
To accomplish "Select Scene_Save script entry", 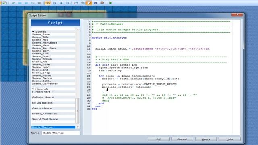I will coord(54,64).
